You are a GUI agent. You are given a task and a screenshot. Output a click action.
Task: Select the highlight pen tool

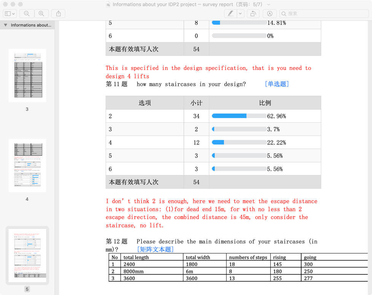pos(230,14)
